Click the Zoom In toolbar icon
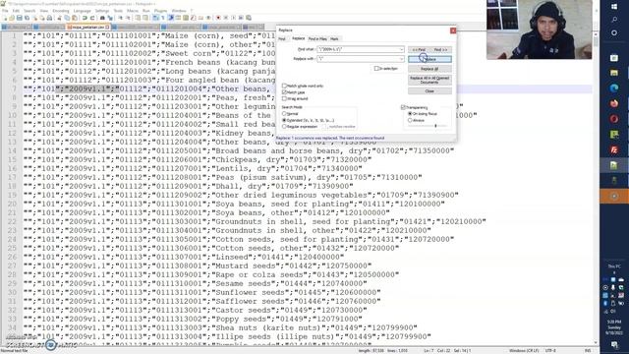 (x=121, y=18)
